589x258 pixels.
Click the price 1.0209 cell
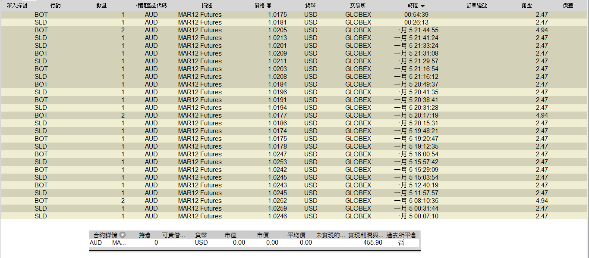point(277,53)
